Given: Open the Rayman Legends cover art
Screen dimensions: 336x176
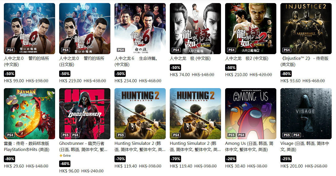Looking at the screenshot, I should click(29, 114).
